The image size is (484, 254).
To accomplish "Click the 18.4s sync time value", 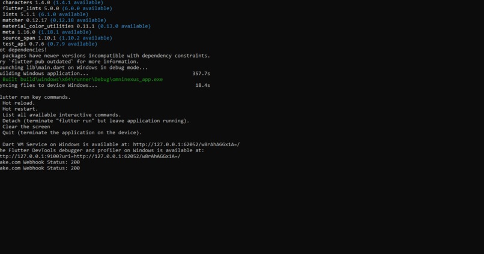I will point(203,85).
